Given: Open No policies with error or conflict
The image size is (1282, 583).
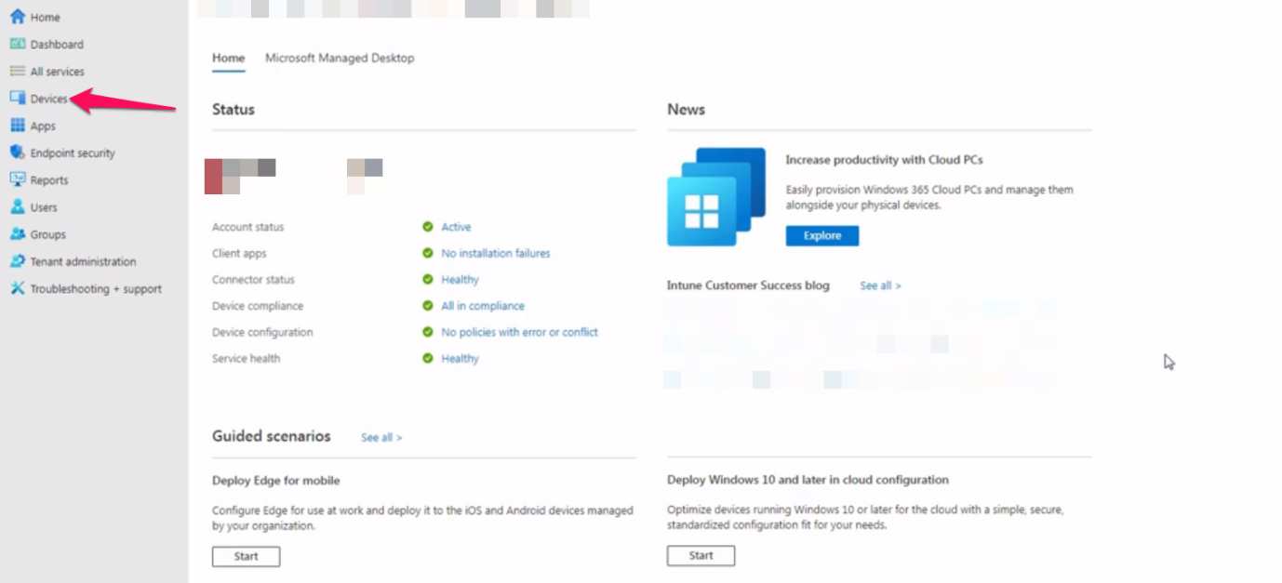Looking at the screenshot, I should (520, 332).
